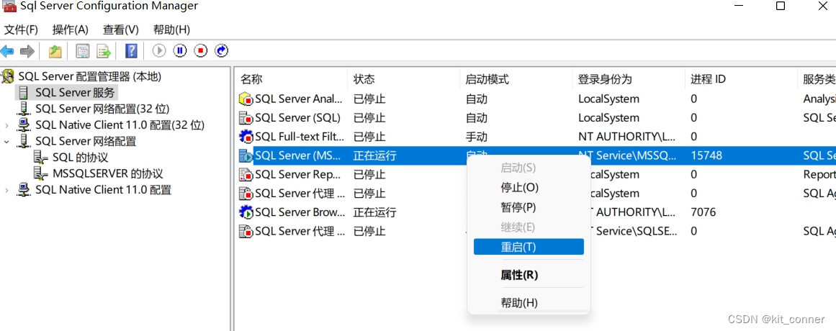Expand SQL Native Client 11.0 配置(32 位)
The image size is (836, 331).
(6, 126)
